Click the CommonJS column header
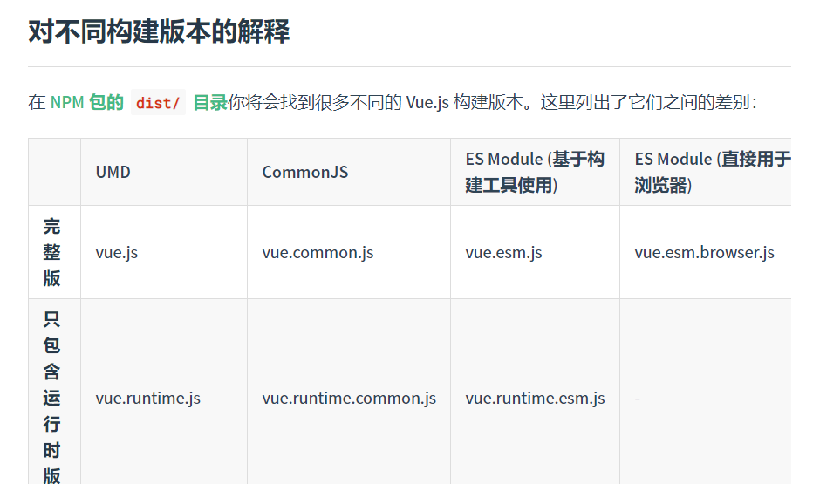Image resolution: width=813 pixels, height=484 pixels. click(304, 172)
